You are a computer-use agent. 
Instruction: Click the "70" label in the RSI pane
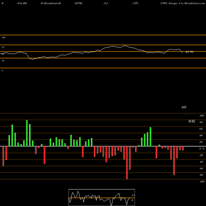coord(3,47)
